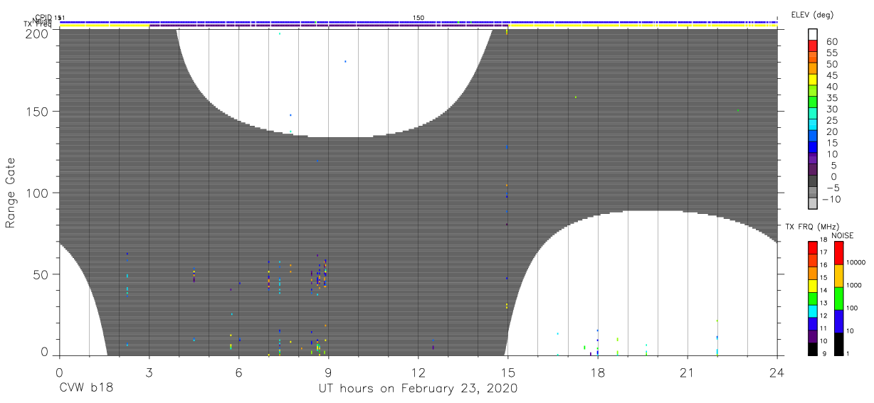Image resolution: width=874 pixels, height=403 pixels.
Task: Click the 'CPID 151' label at top left
Action: point(49,17)
